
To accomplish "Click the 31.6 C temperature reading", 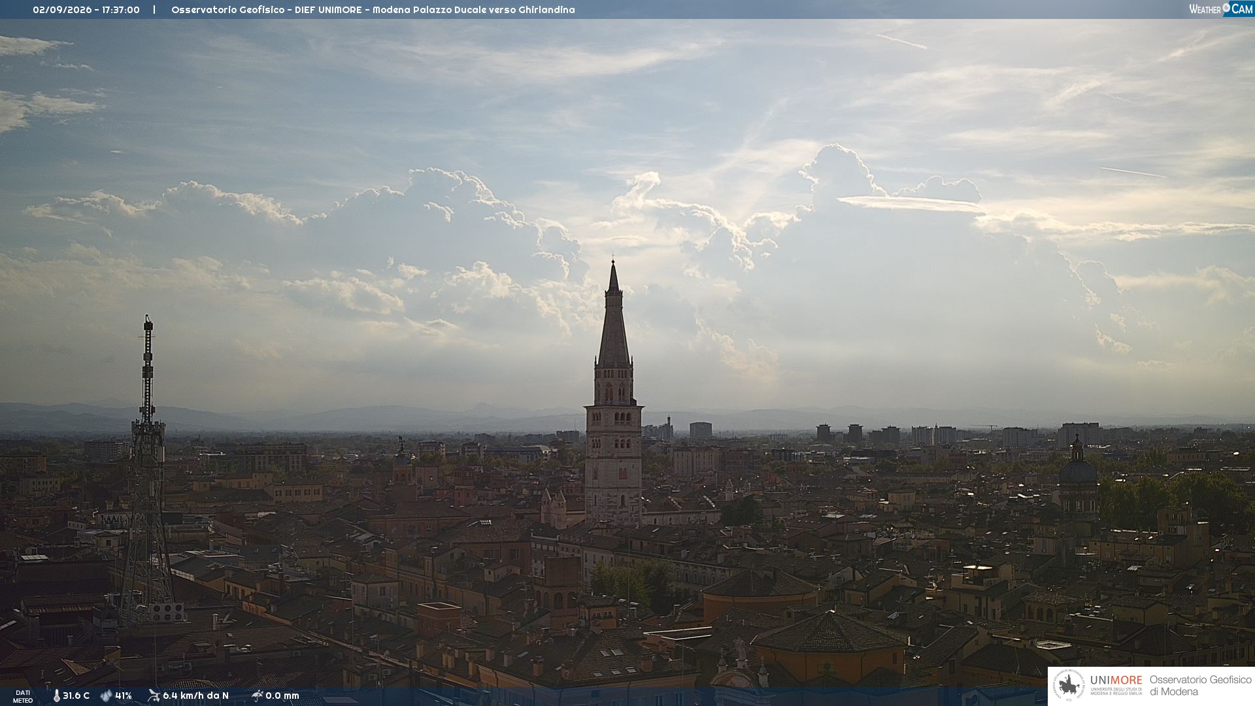I will [x=76, y=696].
